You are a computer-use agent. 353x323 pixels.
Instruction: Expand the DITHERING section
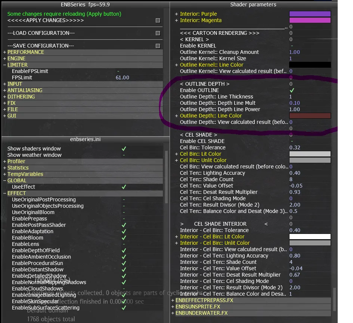pos(4,97)
